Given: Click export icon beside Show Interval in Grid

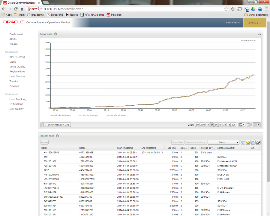Looking at the screenshot, I should point(43,124).
